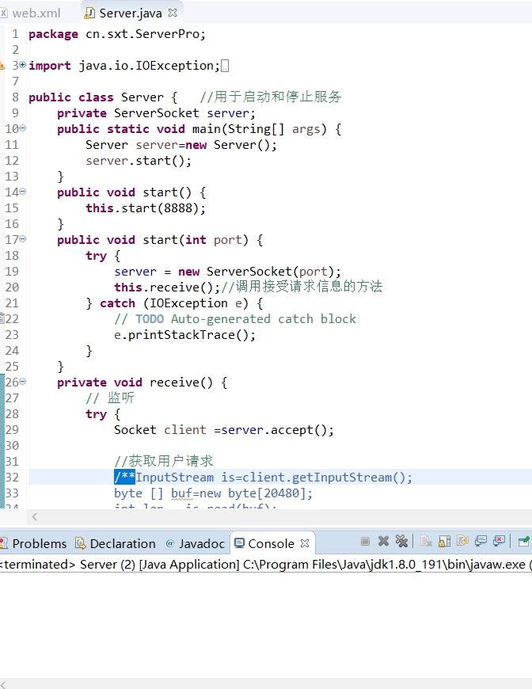Open the Problems view tab
Screen dimensions: 532x689
[x=33, y=543]
